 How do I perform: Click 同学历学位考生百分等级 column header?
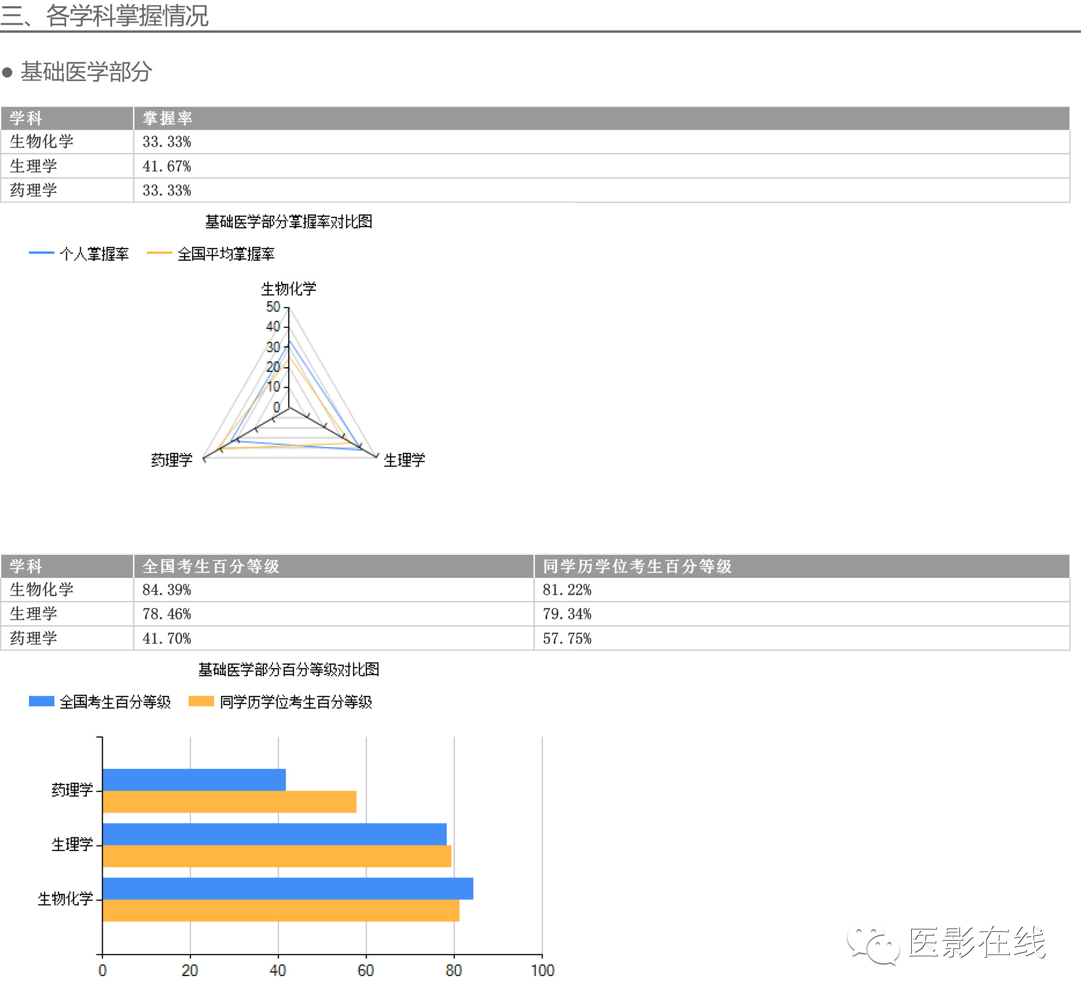pos(637,566)
